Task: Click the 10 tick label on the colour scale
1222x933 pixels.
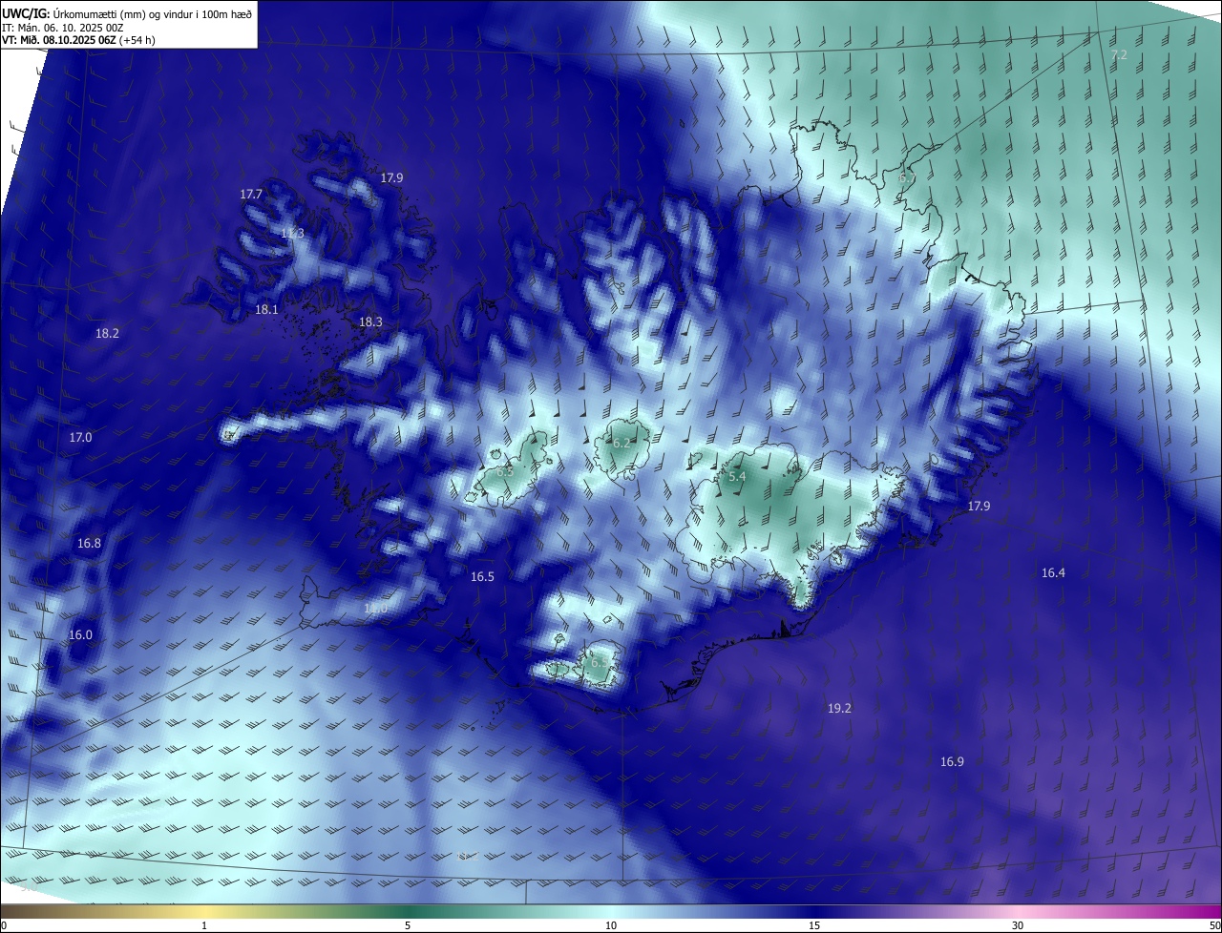Action: click(x=611, y=925)
